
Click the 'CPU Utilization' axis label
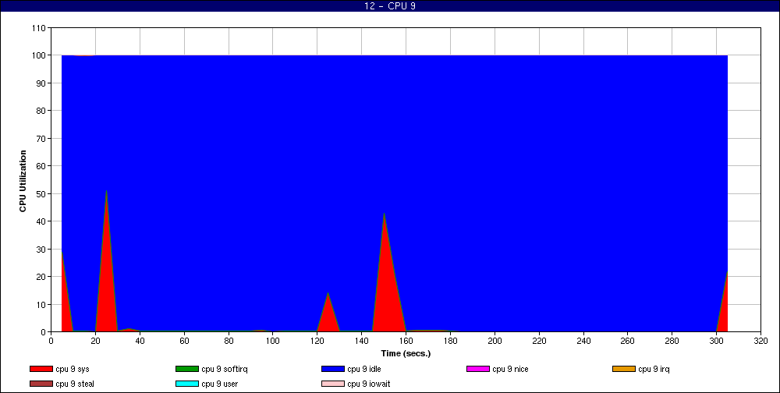23,181
